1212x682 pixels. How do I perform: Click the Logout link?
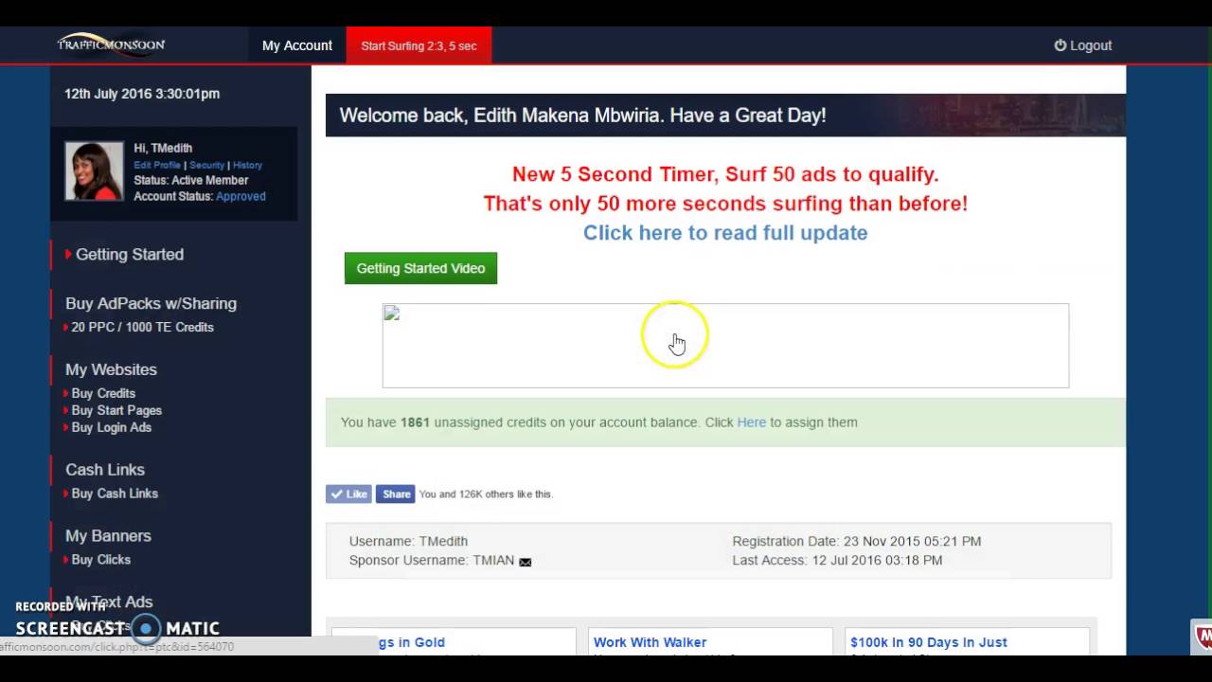tap(1083, 45)
